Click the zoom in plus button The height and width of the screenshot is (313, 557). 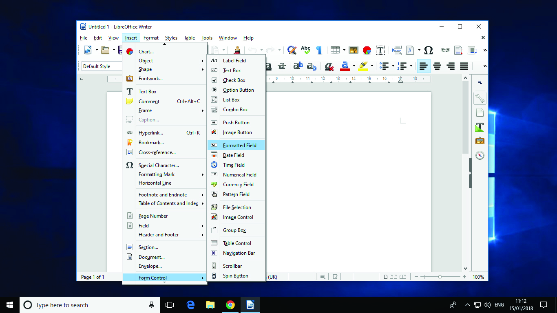464,277
